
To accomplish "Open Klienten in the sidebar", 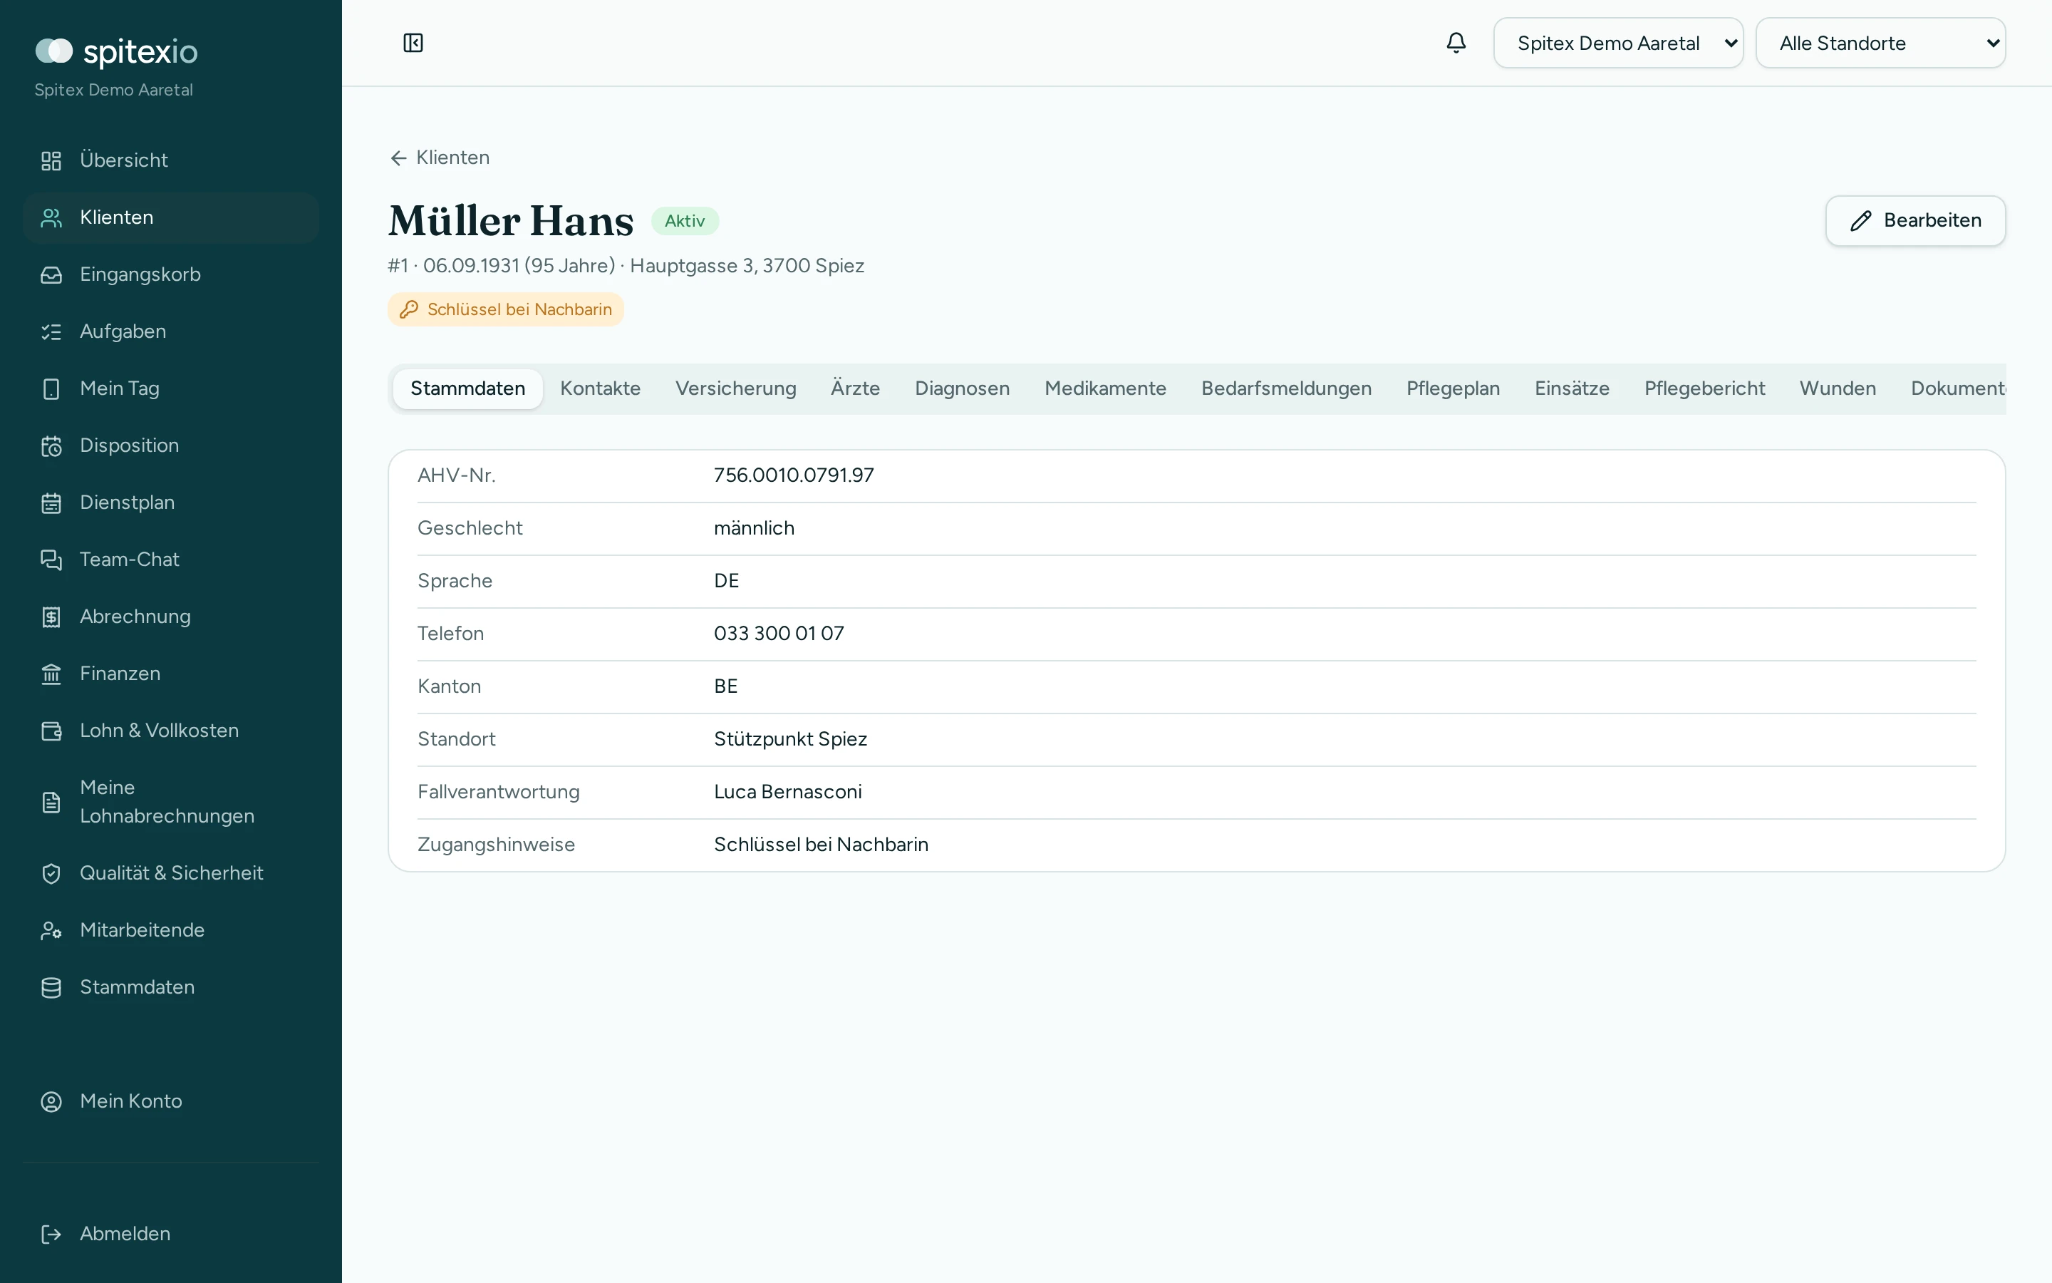I will [170, 218].
